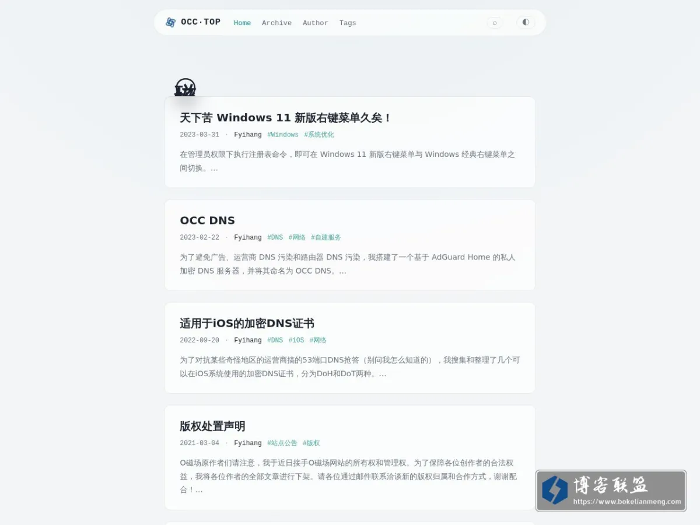Select the #DNS tag on iOS certificate post
The height and width of the screenshot is (525, 700).
(x=275, y=340)
